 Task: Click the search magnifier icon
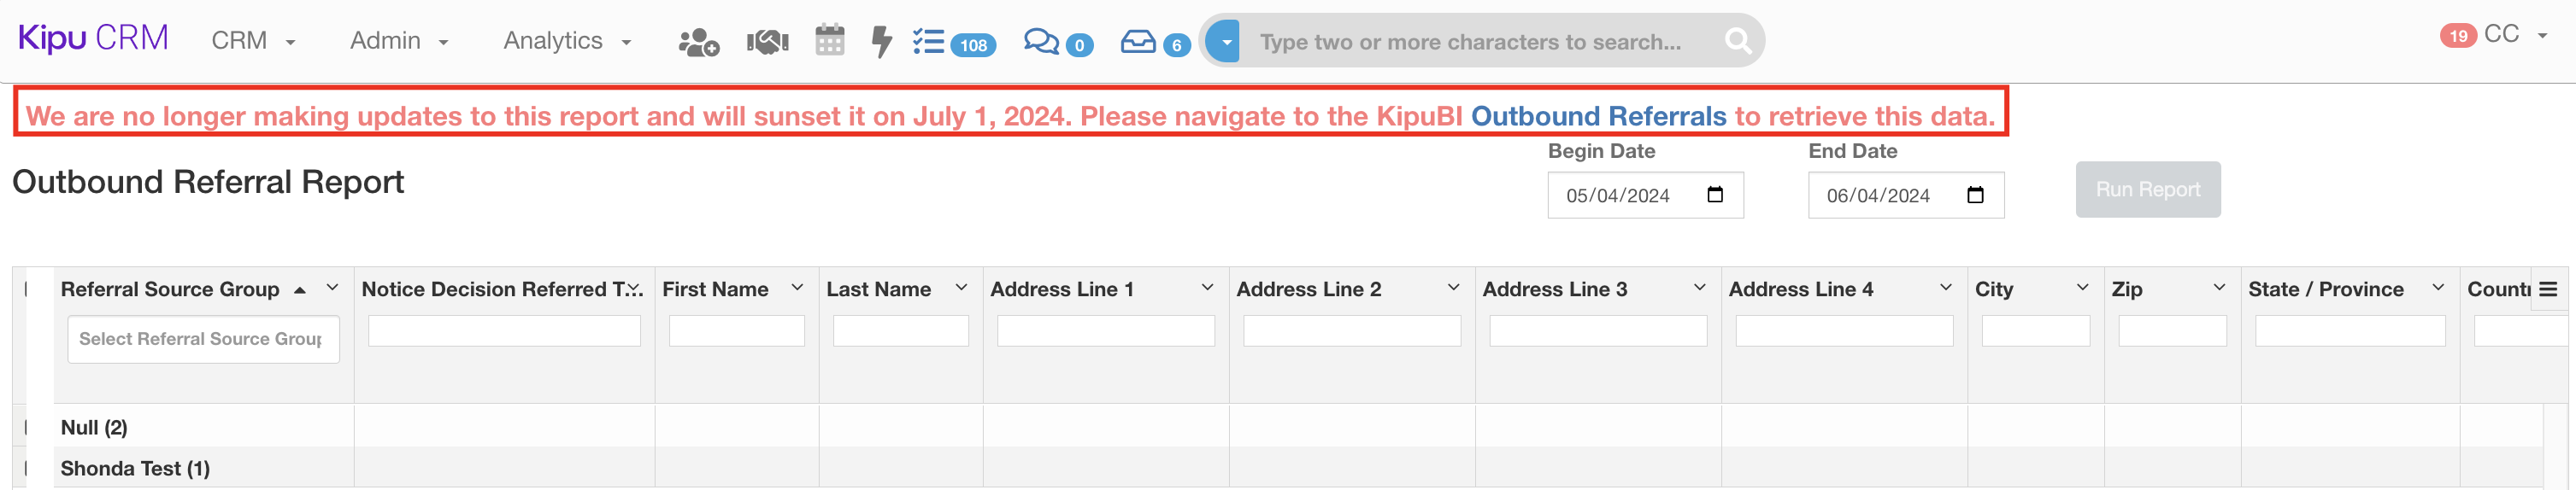[x=1738, y=41]
